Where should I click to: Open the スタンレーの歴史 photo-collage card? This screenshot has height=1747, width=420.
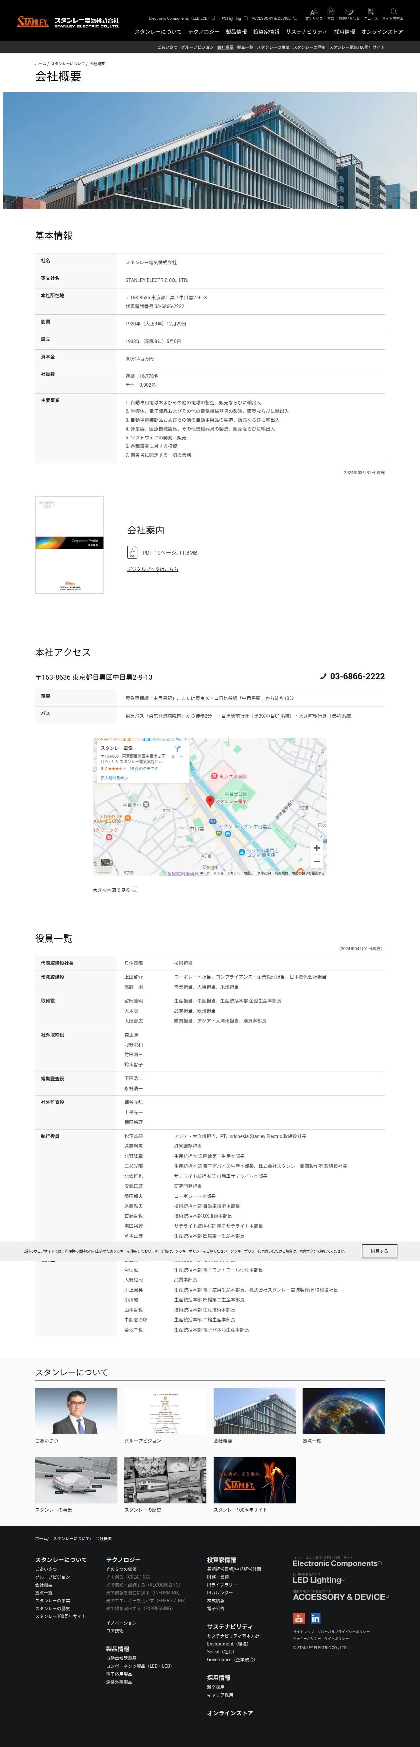click(x=165, y=1480)
